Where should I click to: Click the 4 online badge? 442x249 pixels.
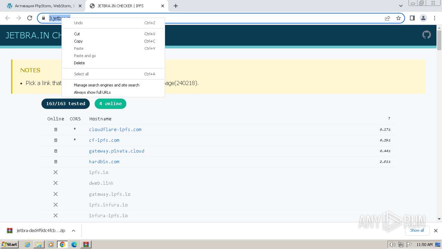click(110, 104)
